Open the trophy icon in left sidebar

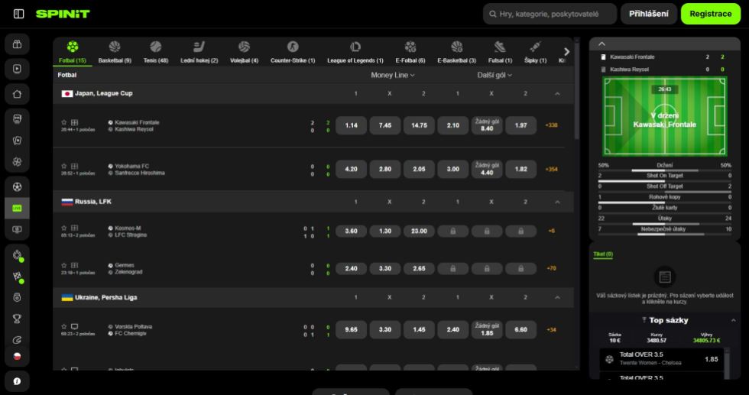(17, 318)
